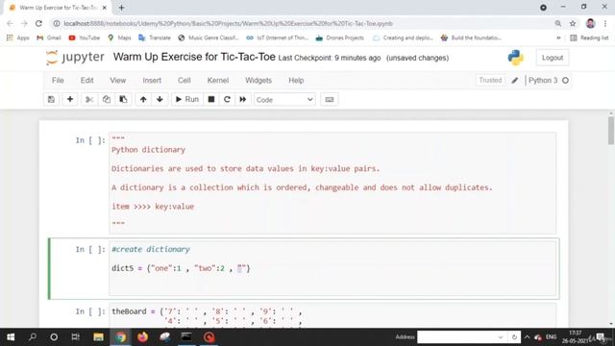Paste cells below icon
This screenshot has height=346, width=615.
pos(123,100)
